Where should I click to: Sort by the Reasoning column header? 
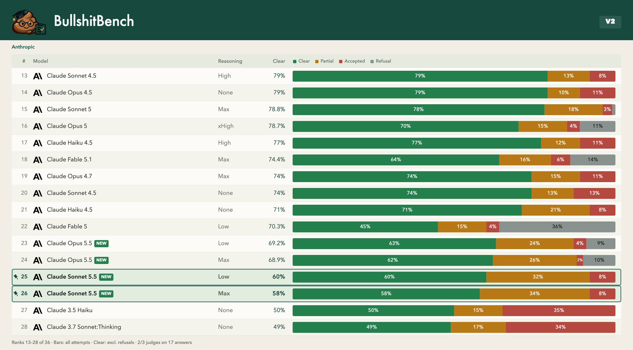(230, 61)
